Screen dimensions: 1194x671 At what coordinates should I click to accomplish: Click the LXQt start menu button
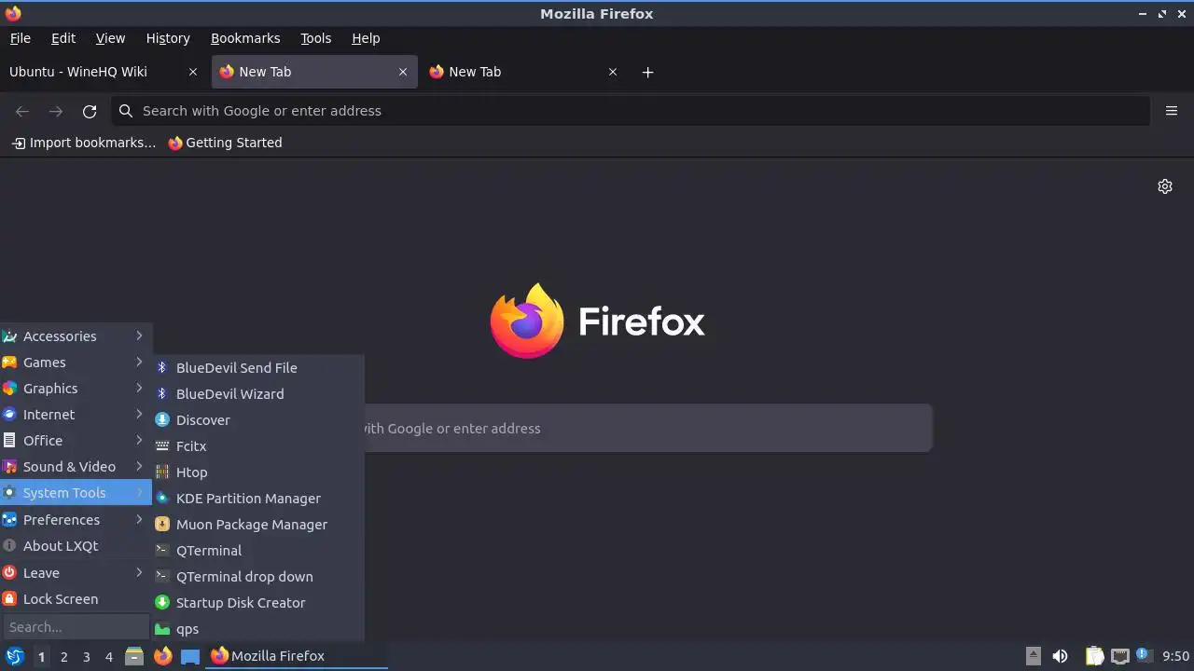coord(15,656)
